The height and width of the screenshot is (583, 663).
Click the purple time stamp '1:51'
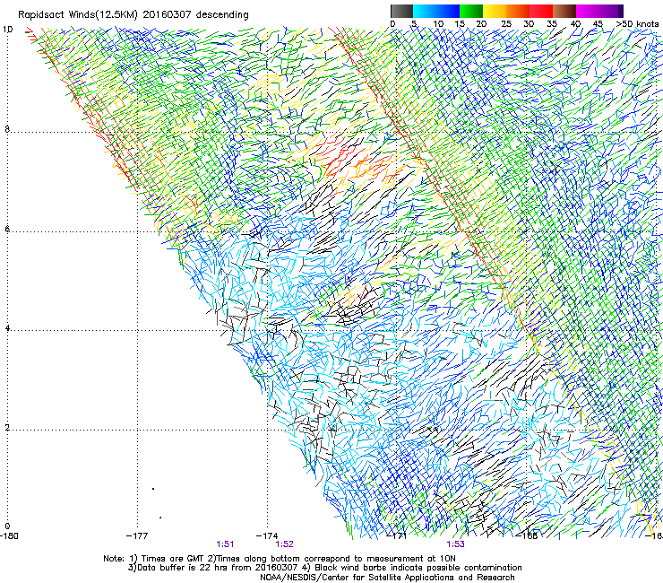225,544
